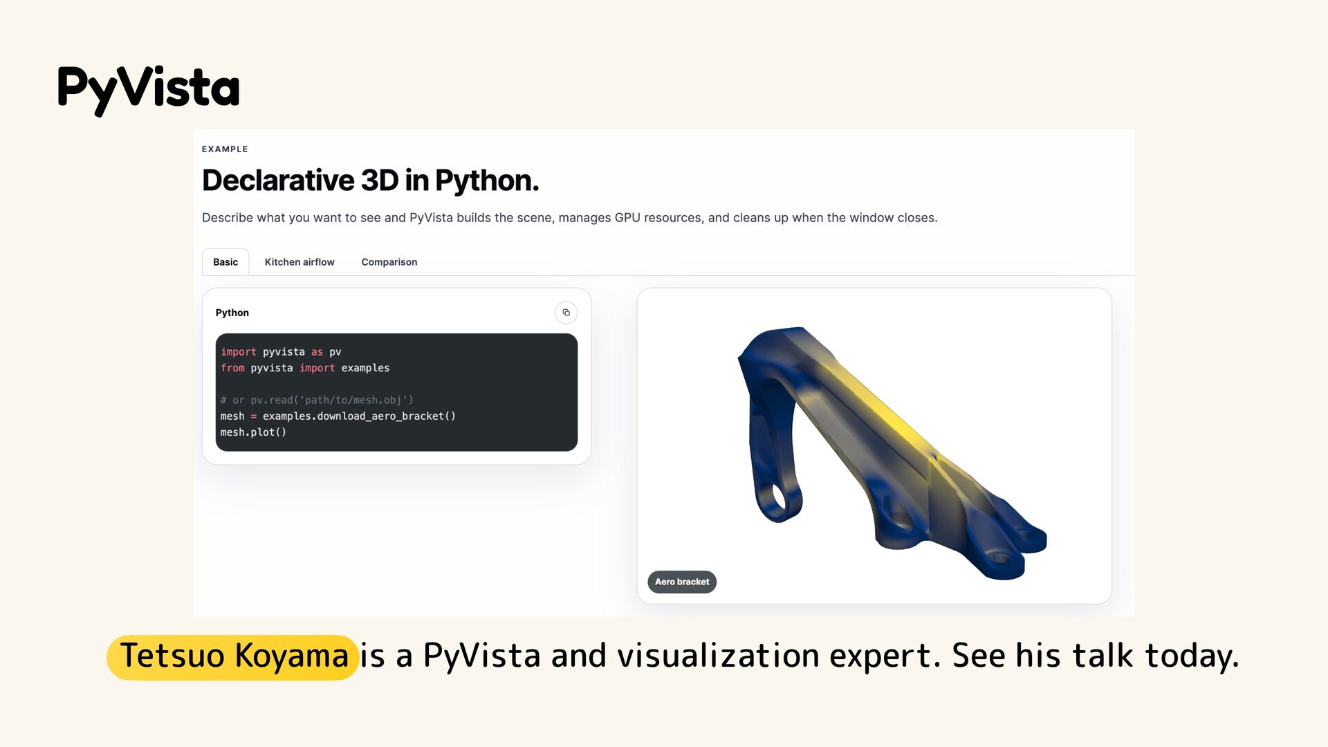The height and width of the screenshot is (747, 1328).
Task: Open the Comparison tab
Action: (389, 262)
